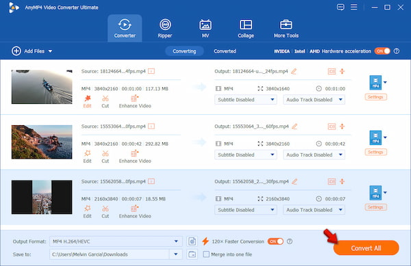Viewport: 411px width, 266px height.
Task: Browse output folder icon next to Save to
Action: click(x=192, y=254)
